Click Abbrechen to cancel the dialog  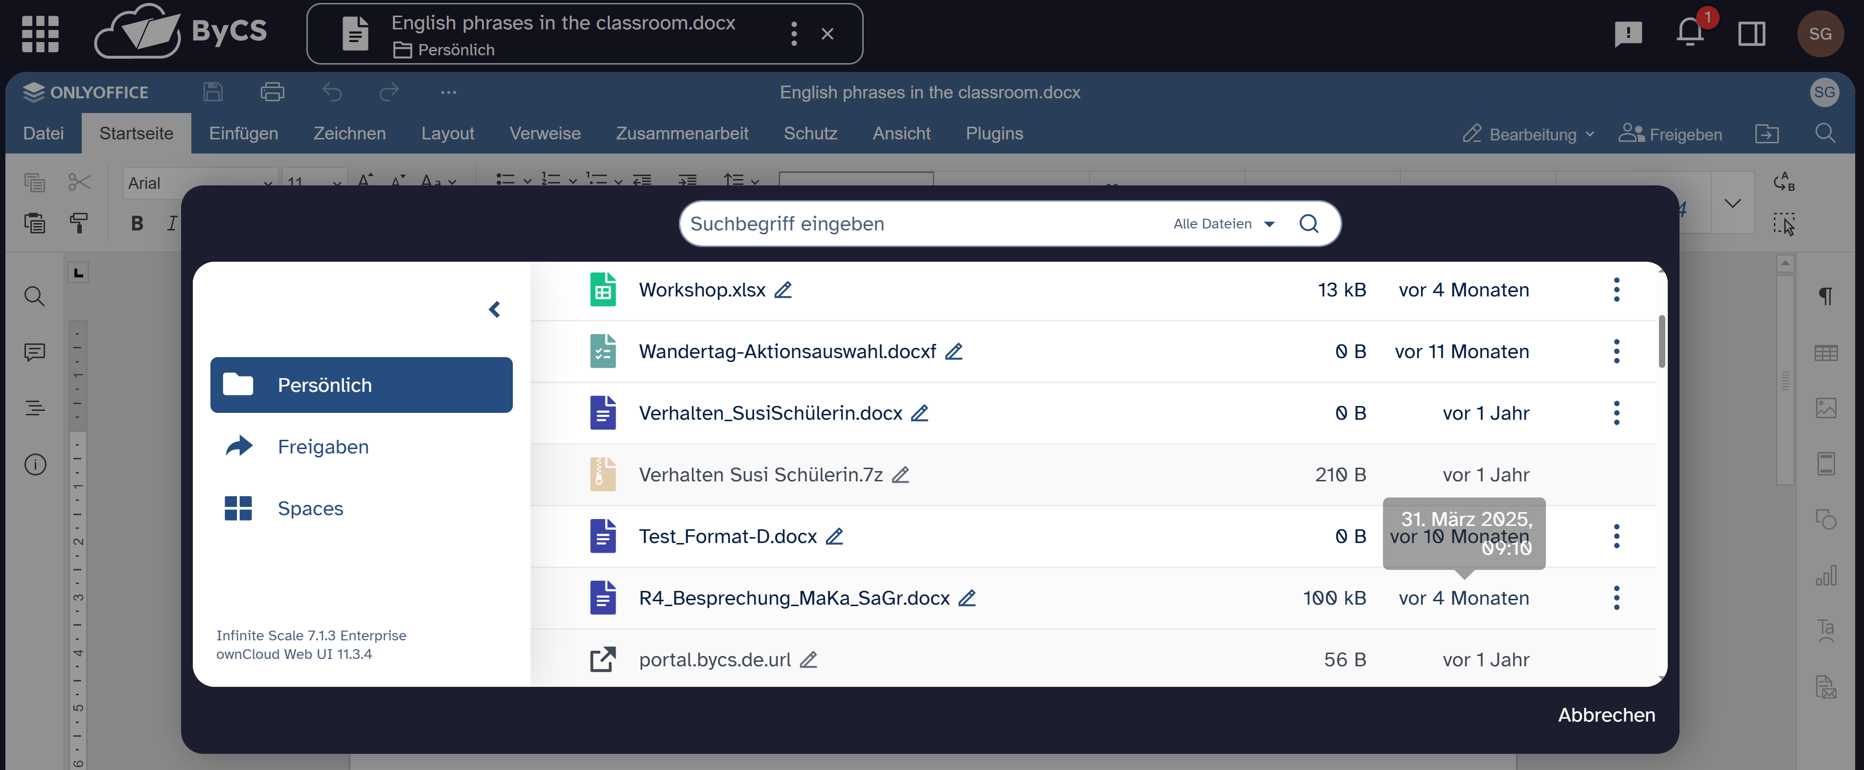pos(1607,715)
